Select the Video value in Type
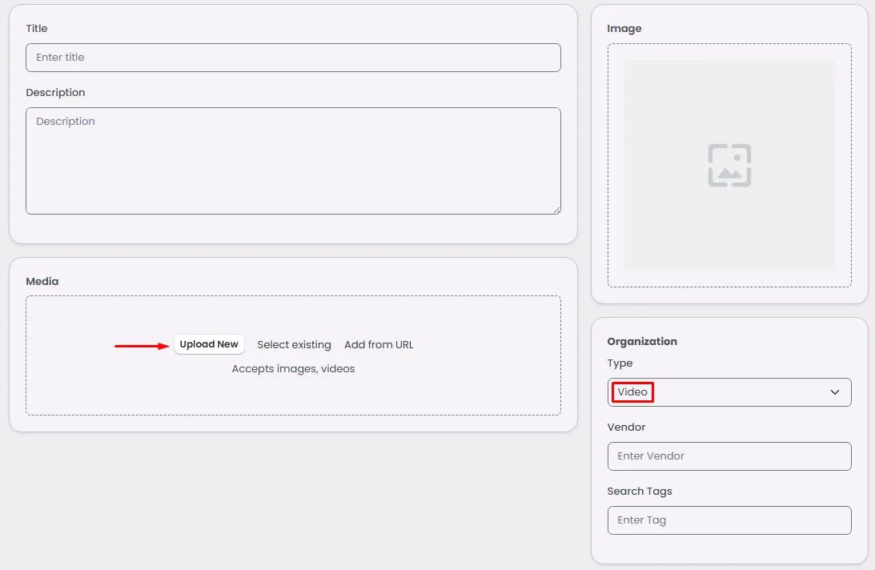The width and height of the screenshot is (875, 570). coord(632,392)
